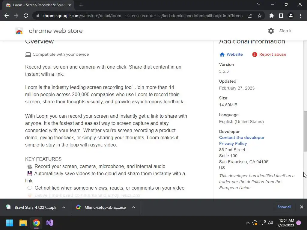Open Visual Studio from taskbar
Viewport: 307px width, 230px height.
[49, 223]
